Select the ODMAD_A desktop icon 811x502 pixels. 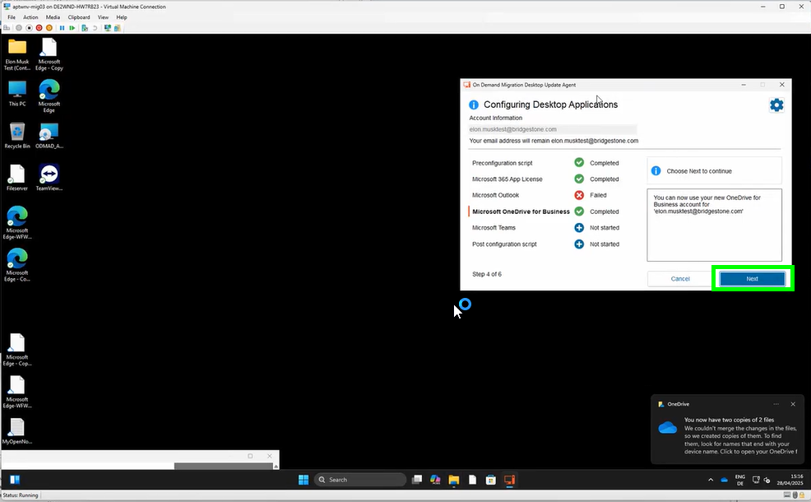(x=49, y=136)
